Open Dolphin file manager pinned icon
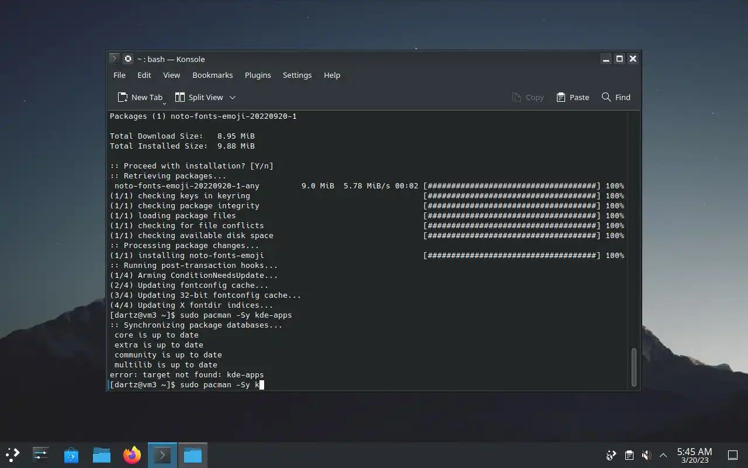This screenshot has width=748, height=468. pos(102,455)
